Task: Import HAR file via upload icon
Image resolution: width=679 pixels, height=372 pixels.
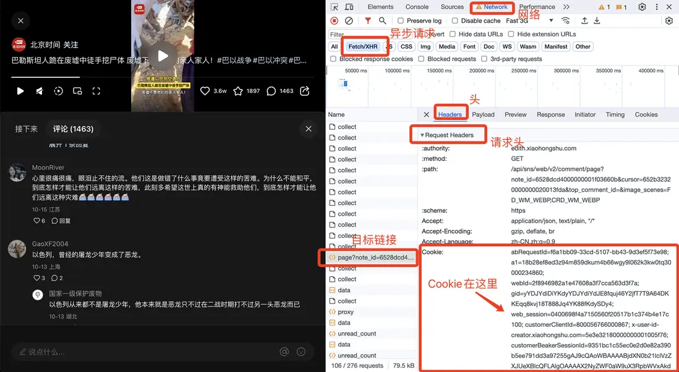Action: pyautogui.click(x=585, y=20)
